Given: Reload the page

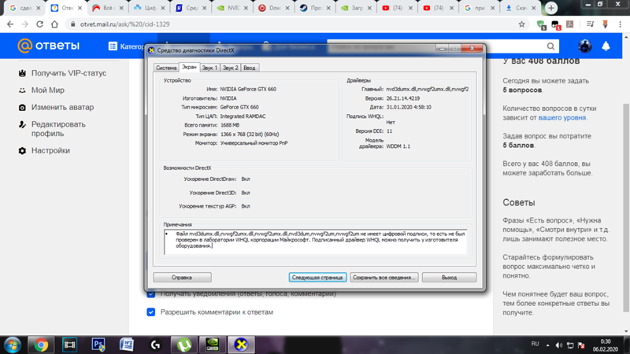Looking at the screenshot, I should 39,24.
